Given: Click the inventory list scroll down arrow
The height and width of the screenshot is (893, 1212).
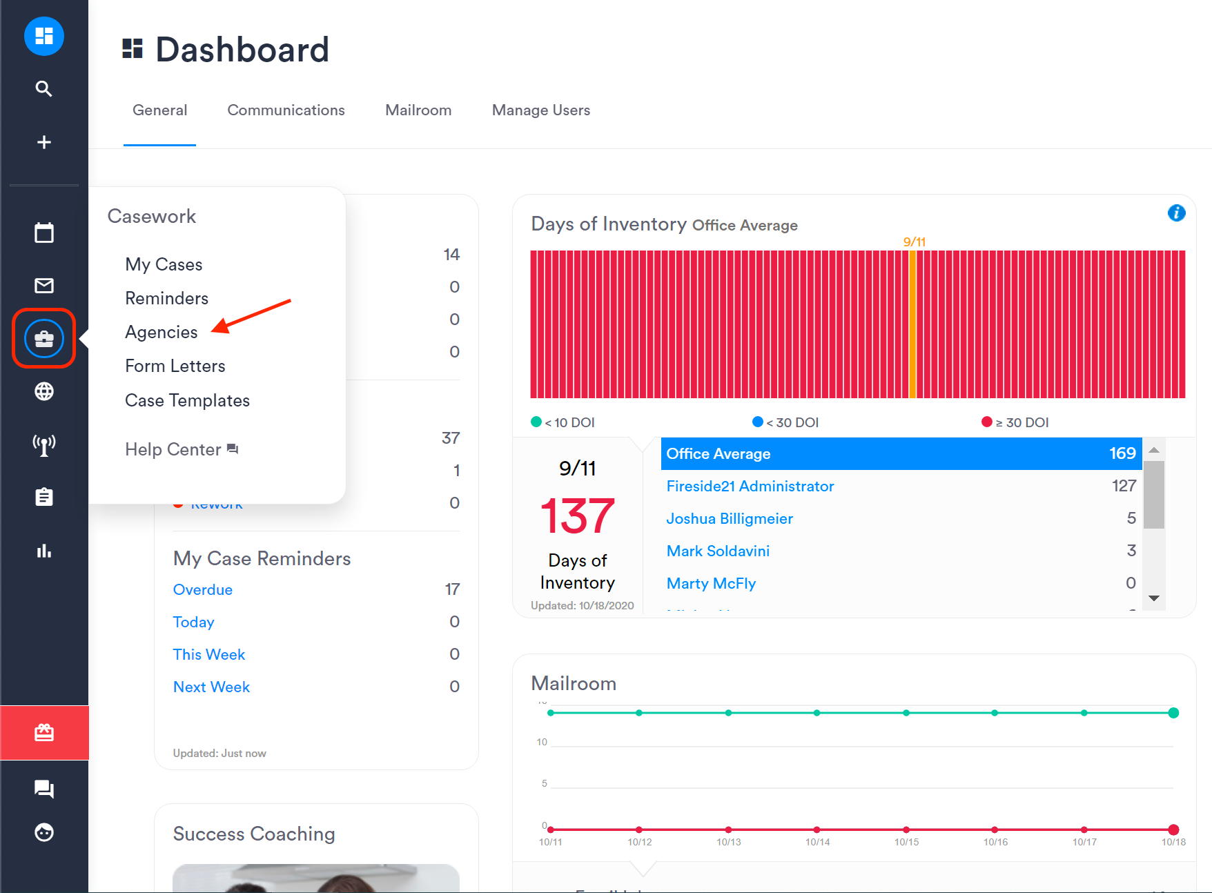Looking at the screenshot, I should (x=1154, y=598).
